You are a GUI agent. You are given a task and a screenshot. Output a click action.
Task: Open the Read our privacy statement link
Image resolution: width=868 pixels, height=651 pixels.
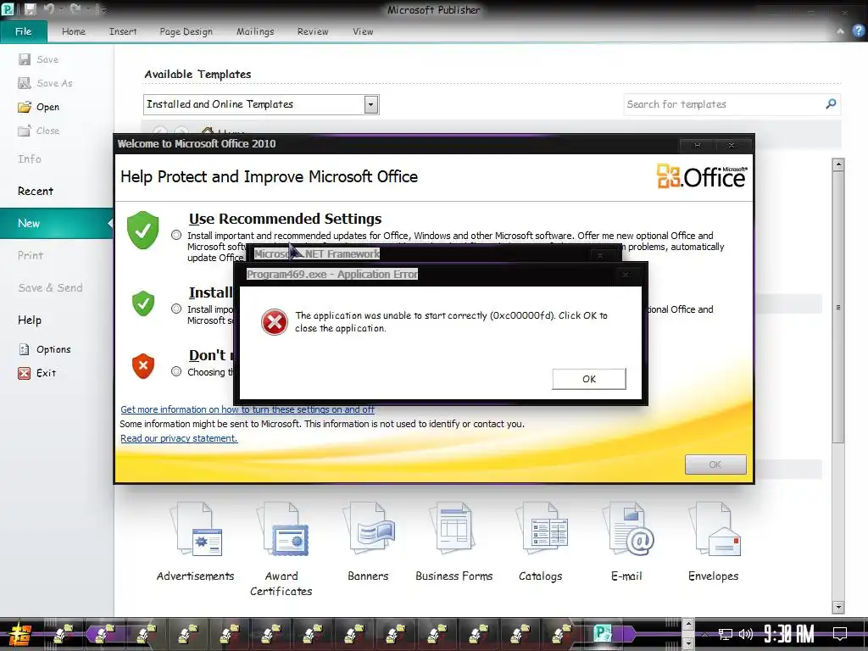coord(179,438)
